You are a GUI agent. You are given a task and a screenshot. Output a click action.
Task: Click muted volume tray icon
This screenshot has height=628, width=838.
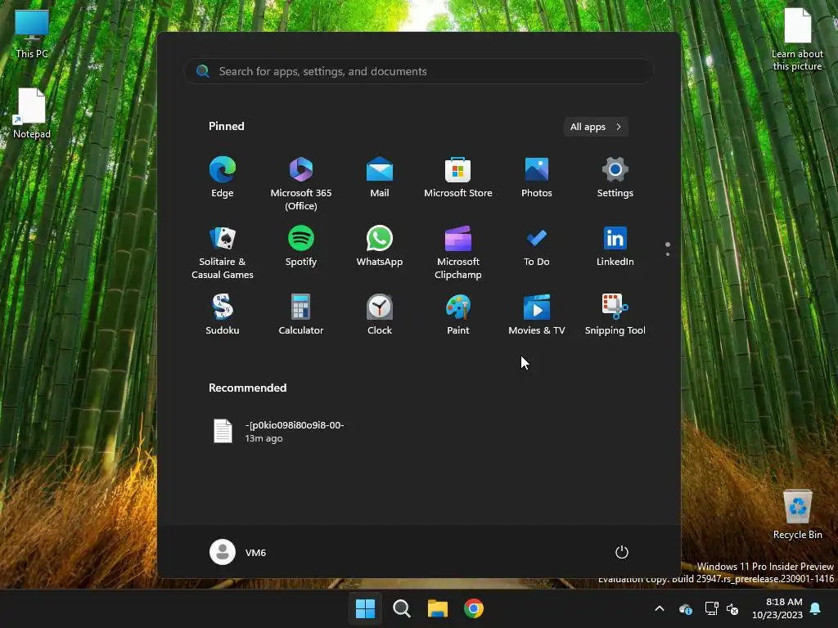click(732, 608)
